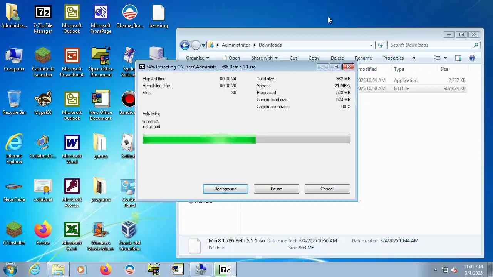Open Internet Explorer from the taskbar
493x277 pixels.
[x=34, y=270]
